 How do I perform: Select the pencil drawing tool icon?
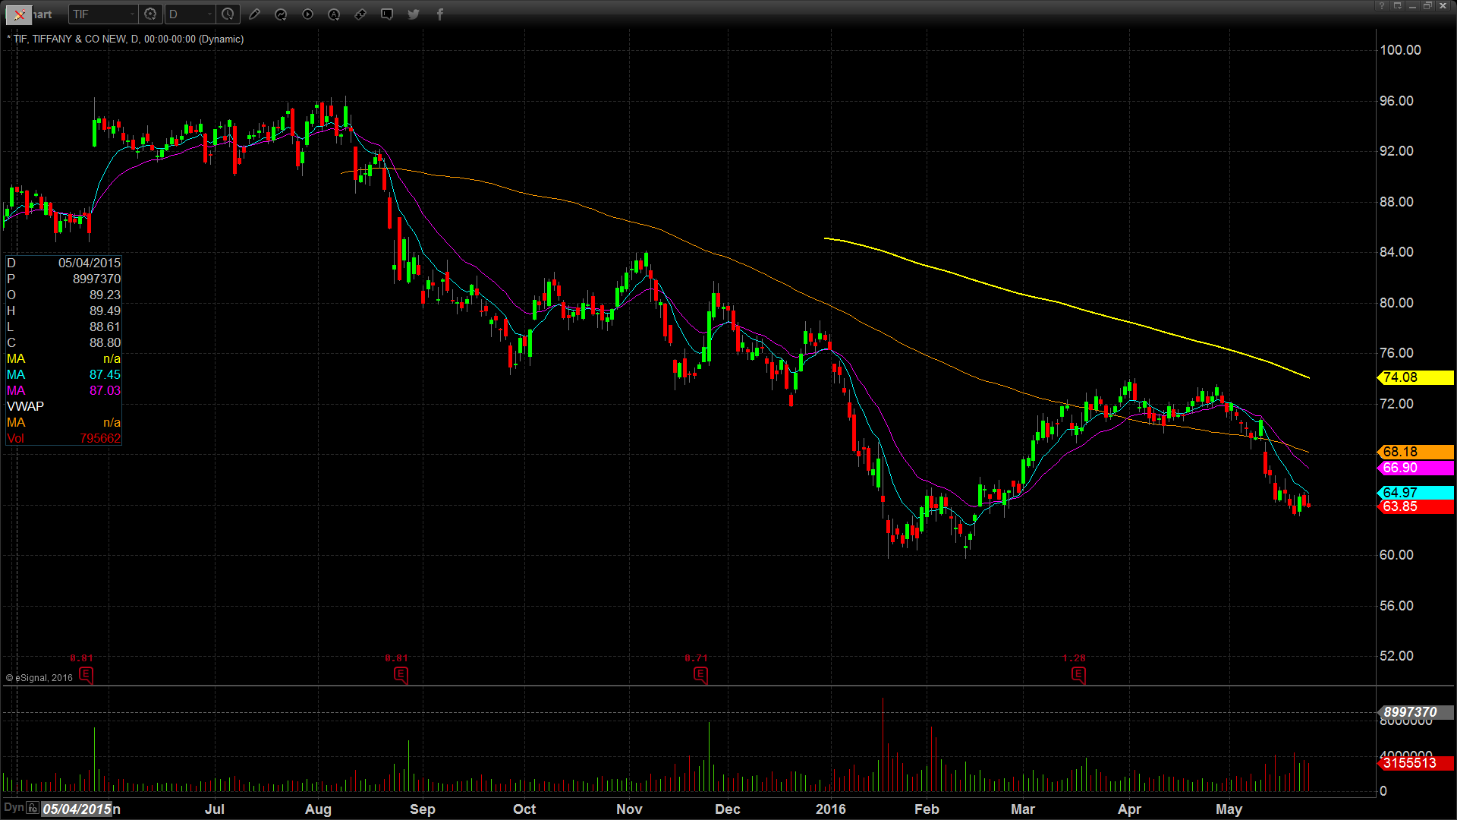(x=254, y=14)
